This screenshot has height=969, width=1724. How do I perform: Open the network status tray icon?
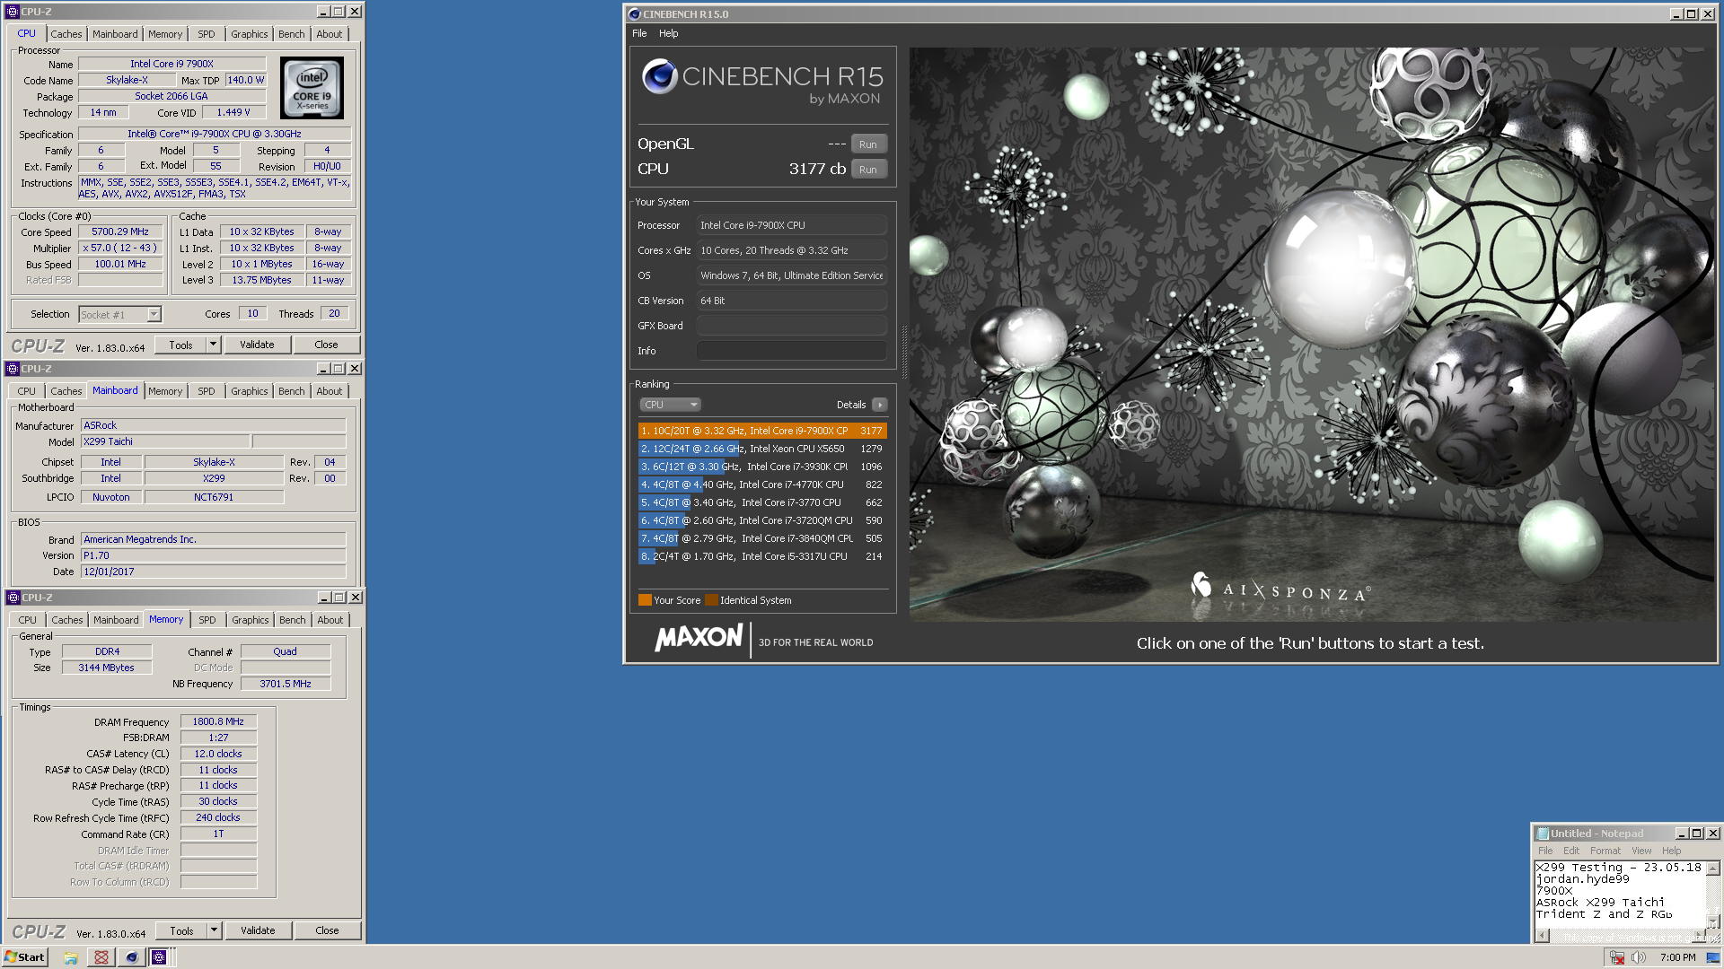[x=1617, y=957]
